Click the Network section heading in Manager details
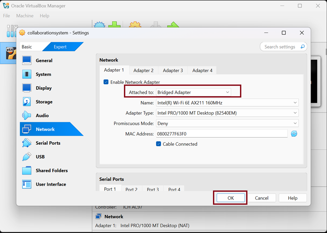The width and height of the screenshot is (327, 233). [x=114, y=217]
